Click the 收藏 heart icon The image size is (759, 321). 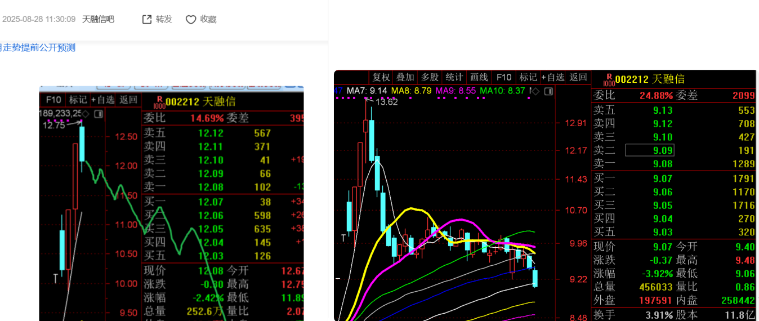[191, 20]
